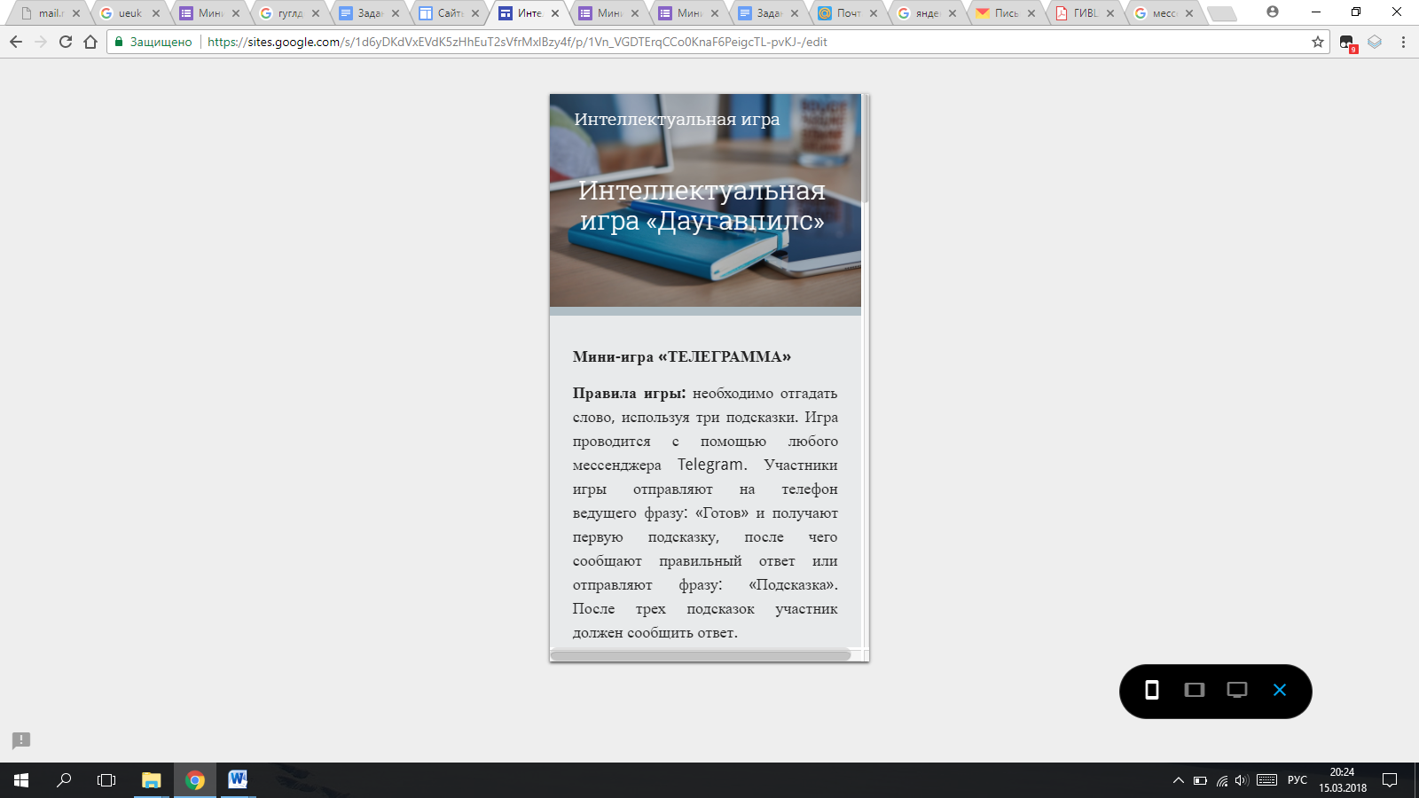Click the preview horizontal scrollbar
This screenshot has height=798, width=1419.
701,655
